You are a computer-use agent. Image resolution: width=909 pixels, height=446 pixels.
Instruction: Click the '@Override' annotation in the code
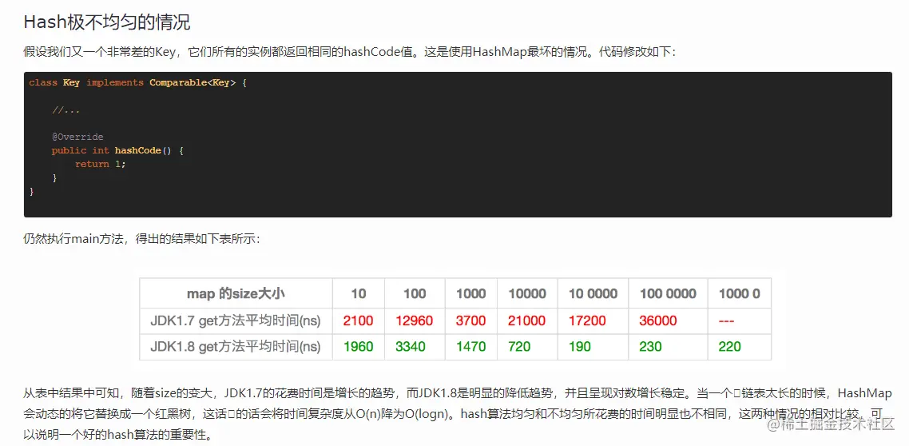[77, 137]
